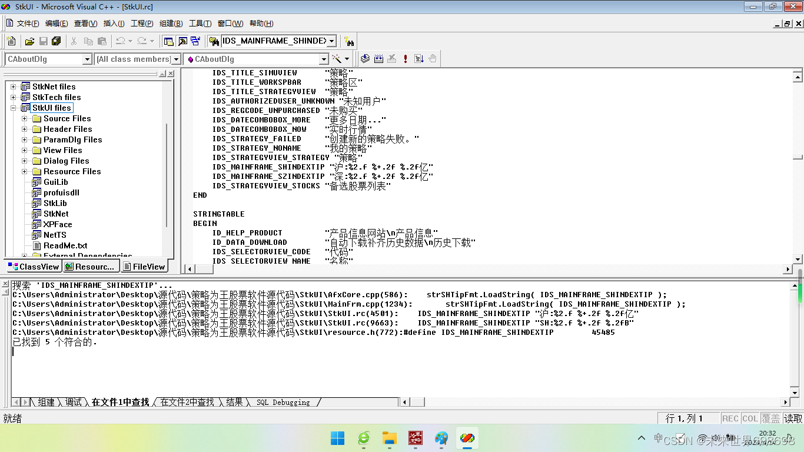Select profuisdll in the file tree
The width and height of the screenshot is (804, 452).
coord(61,192)
